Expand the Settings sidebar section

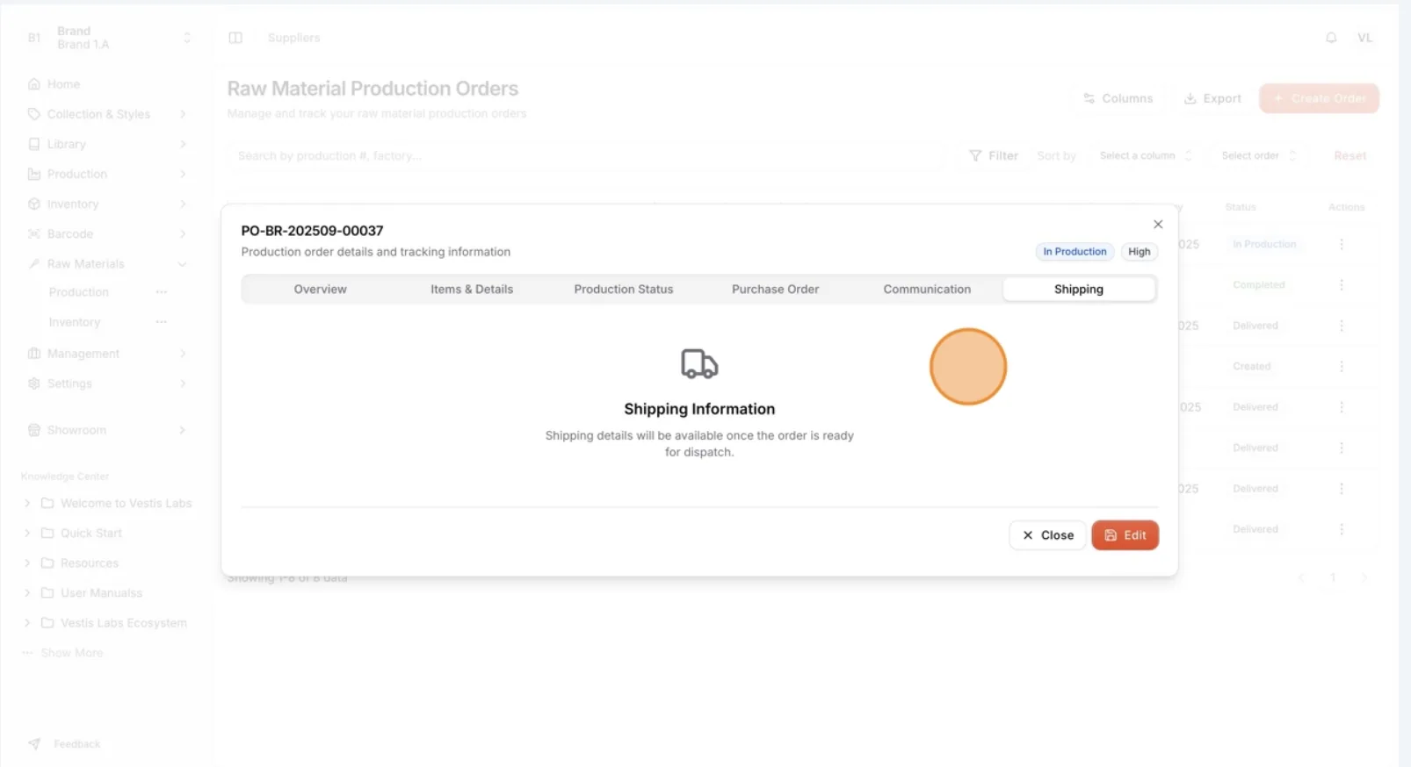108,383
